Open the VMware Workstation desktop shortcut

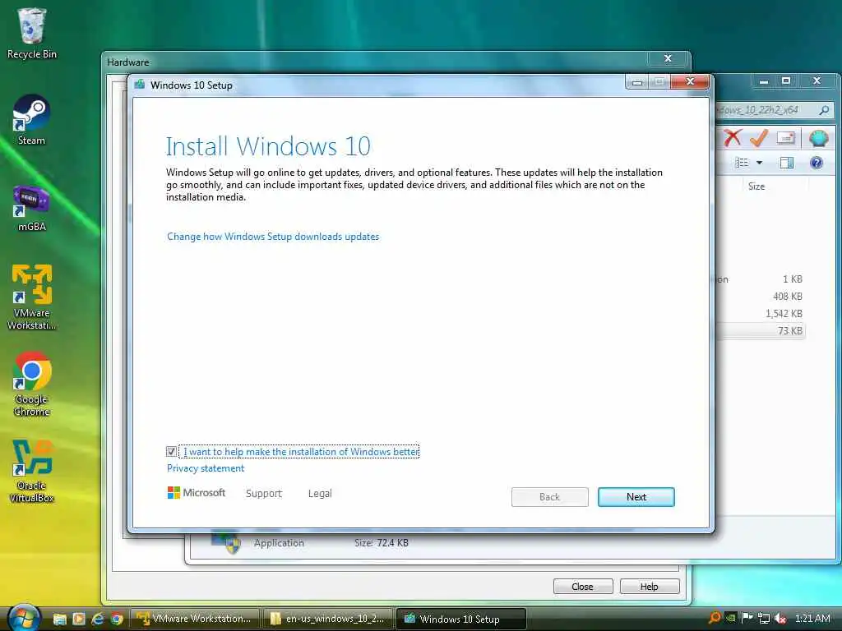click(31, 297)
